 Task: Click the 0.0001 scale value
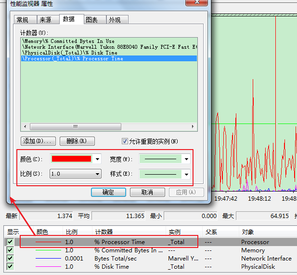[x=74, y=258]
